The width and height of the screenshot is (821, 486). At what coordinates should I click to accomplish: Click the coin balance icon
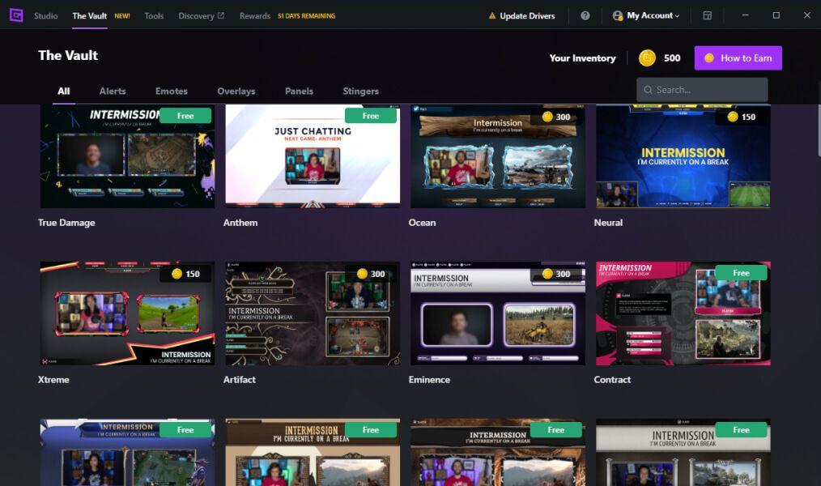point(647,58)
